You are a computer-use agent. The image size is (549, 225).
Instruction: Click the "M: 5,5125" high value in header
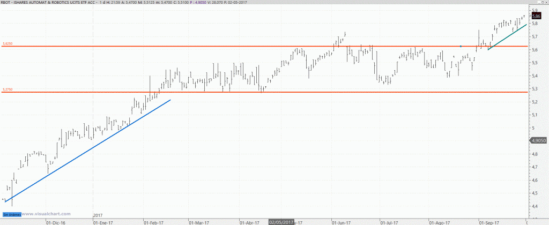tap(145, 2)
